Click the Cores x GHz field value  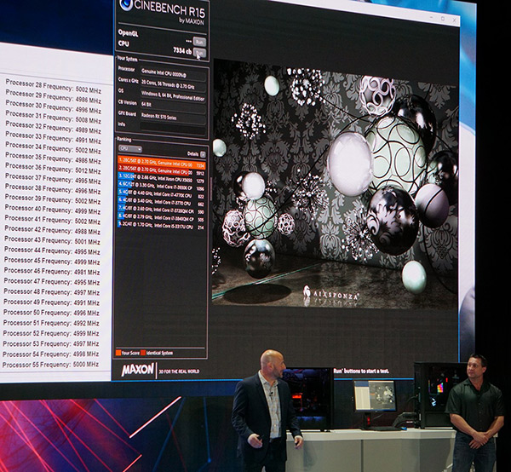(174, 84)
